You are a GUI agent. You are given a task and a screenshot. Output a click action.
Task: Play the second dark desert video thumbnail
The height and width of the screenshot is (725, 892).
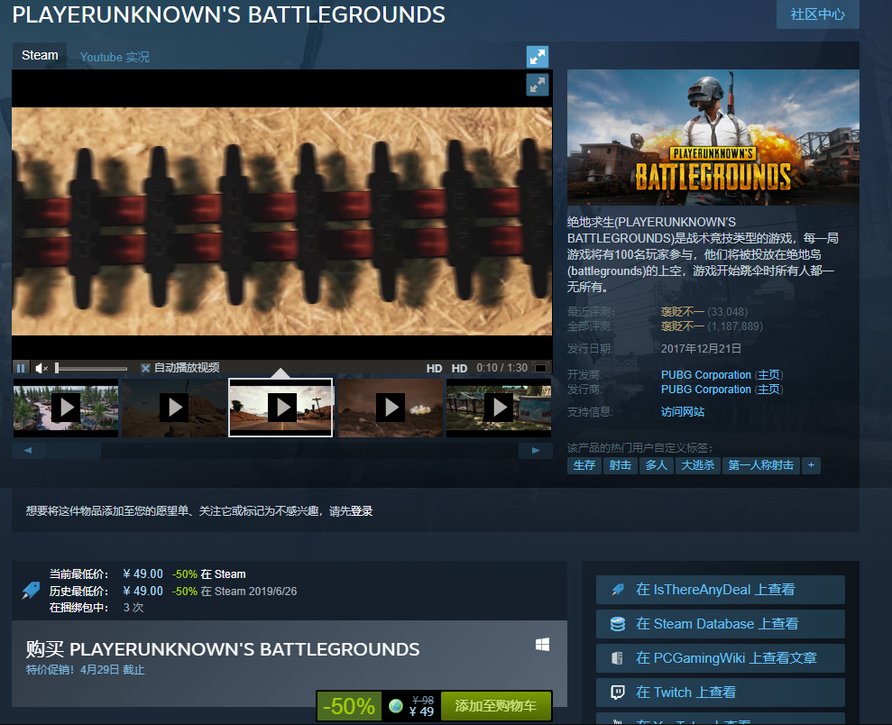[174, 408]
